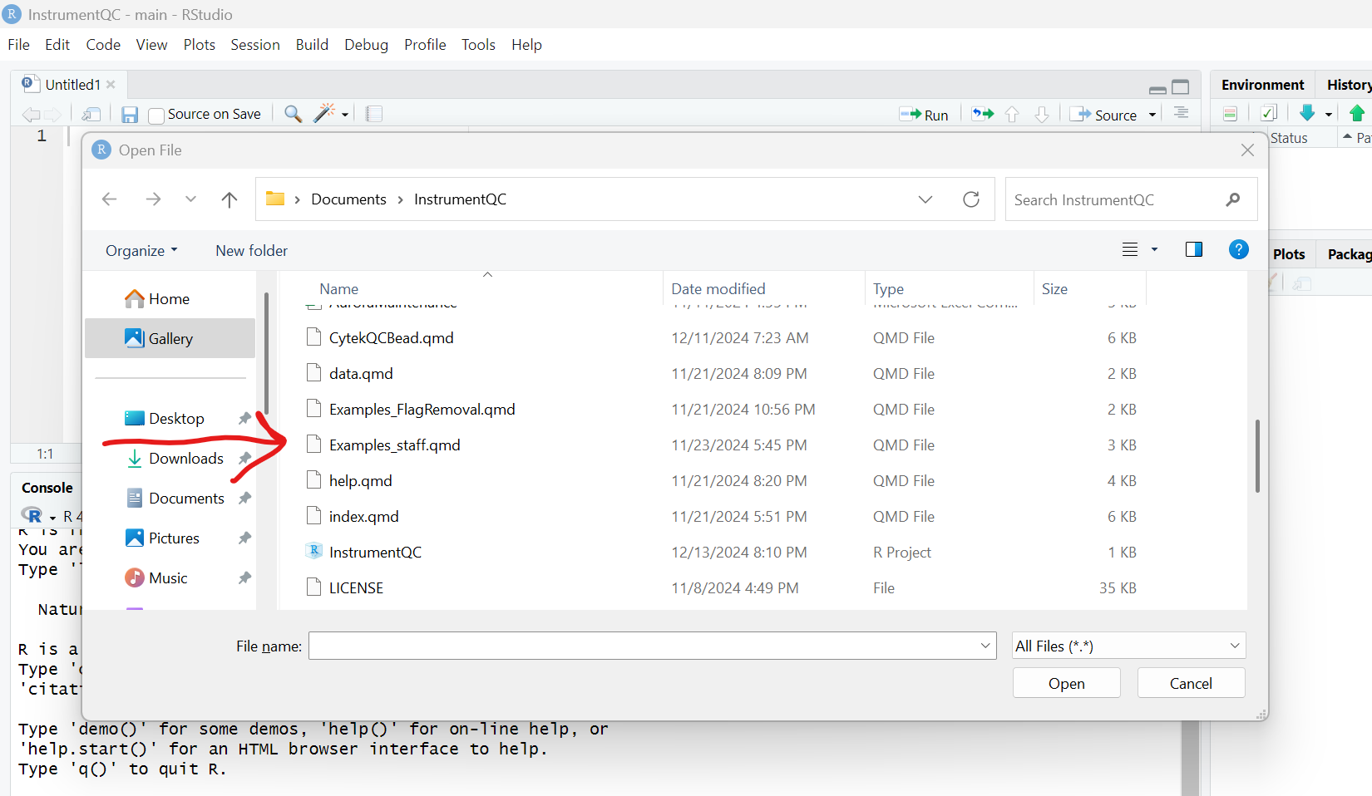Click the Find/Replace magnifying glass icon
The width and height of the screenshot is (1372, 796).
click(x=293, y=114)
